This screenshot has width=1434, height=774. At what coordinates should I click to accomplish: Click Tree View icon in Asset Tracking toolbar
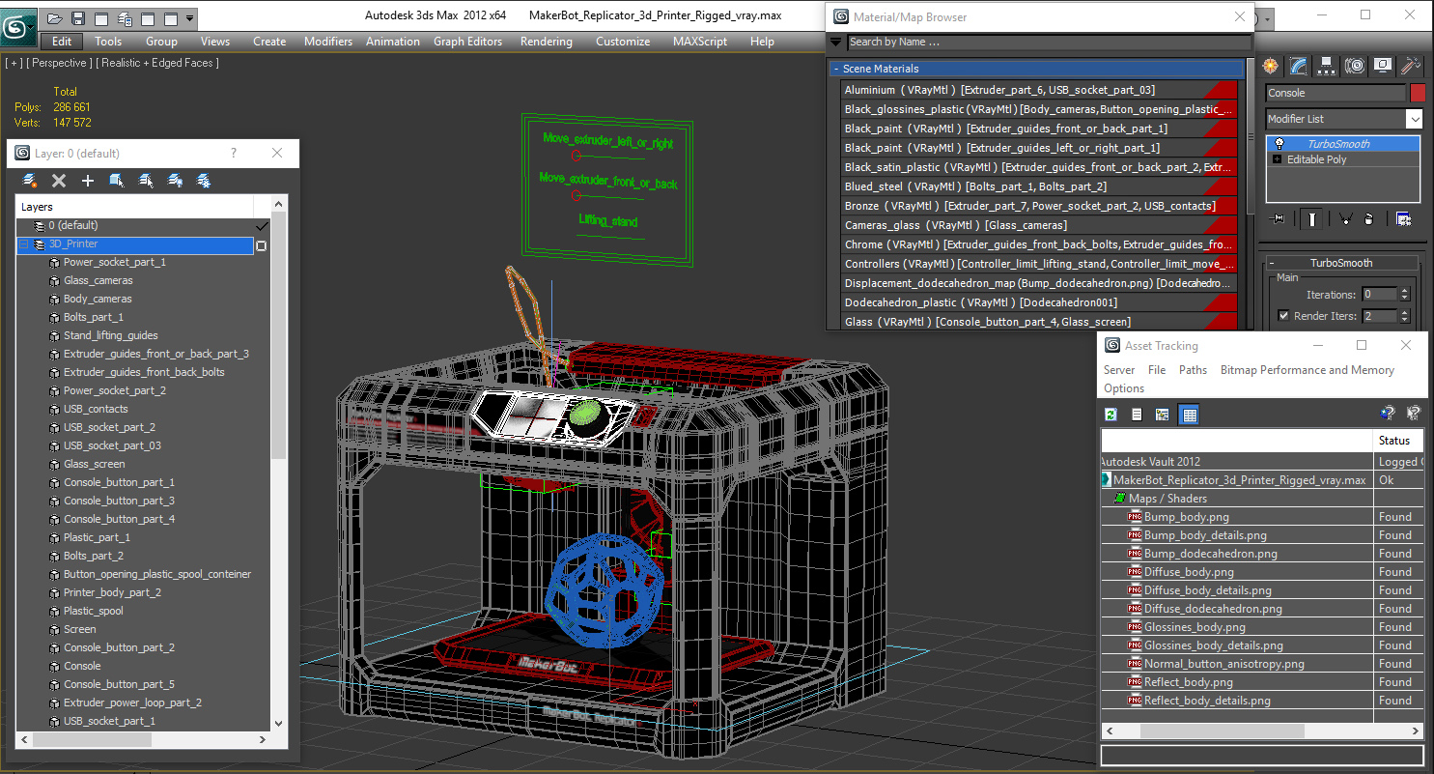[1162, 415]
